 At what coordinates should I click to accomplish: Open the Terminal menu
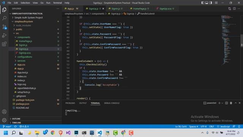pos(57,3)
